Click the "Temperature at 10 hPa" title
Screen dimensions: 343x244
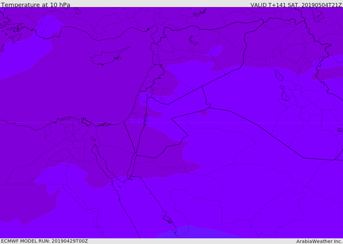pyautogui.click(x=36, y=5)
